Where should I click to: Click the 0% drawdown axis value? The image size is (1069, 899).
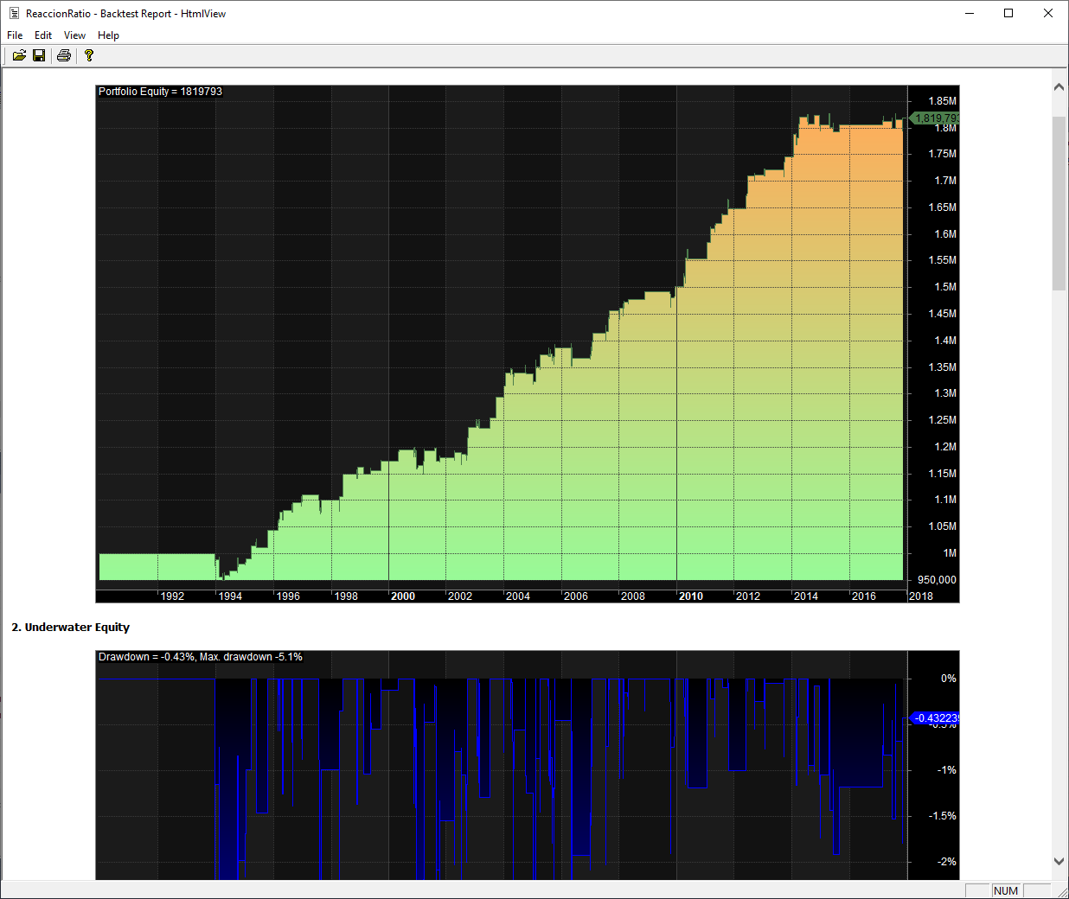949,679
